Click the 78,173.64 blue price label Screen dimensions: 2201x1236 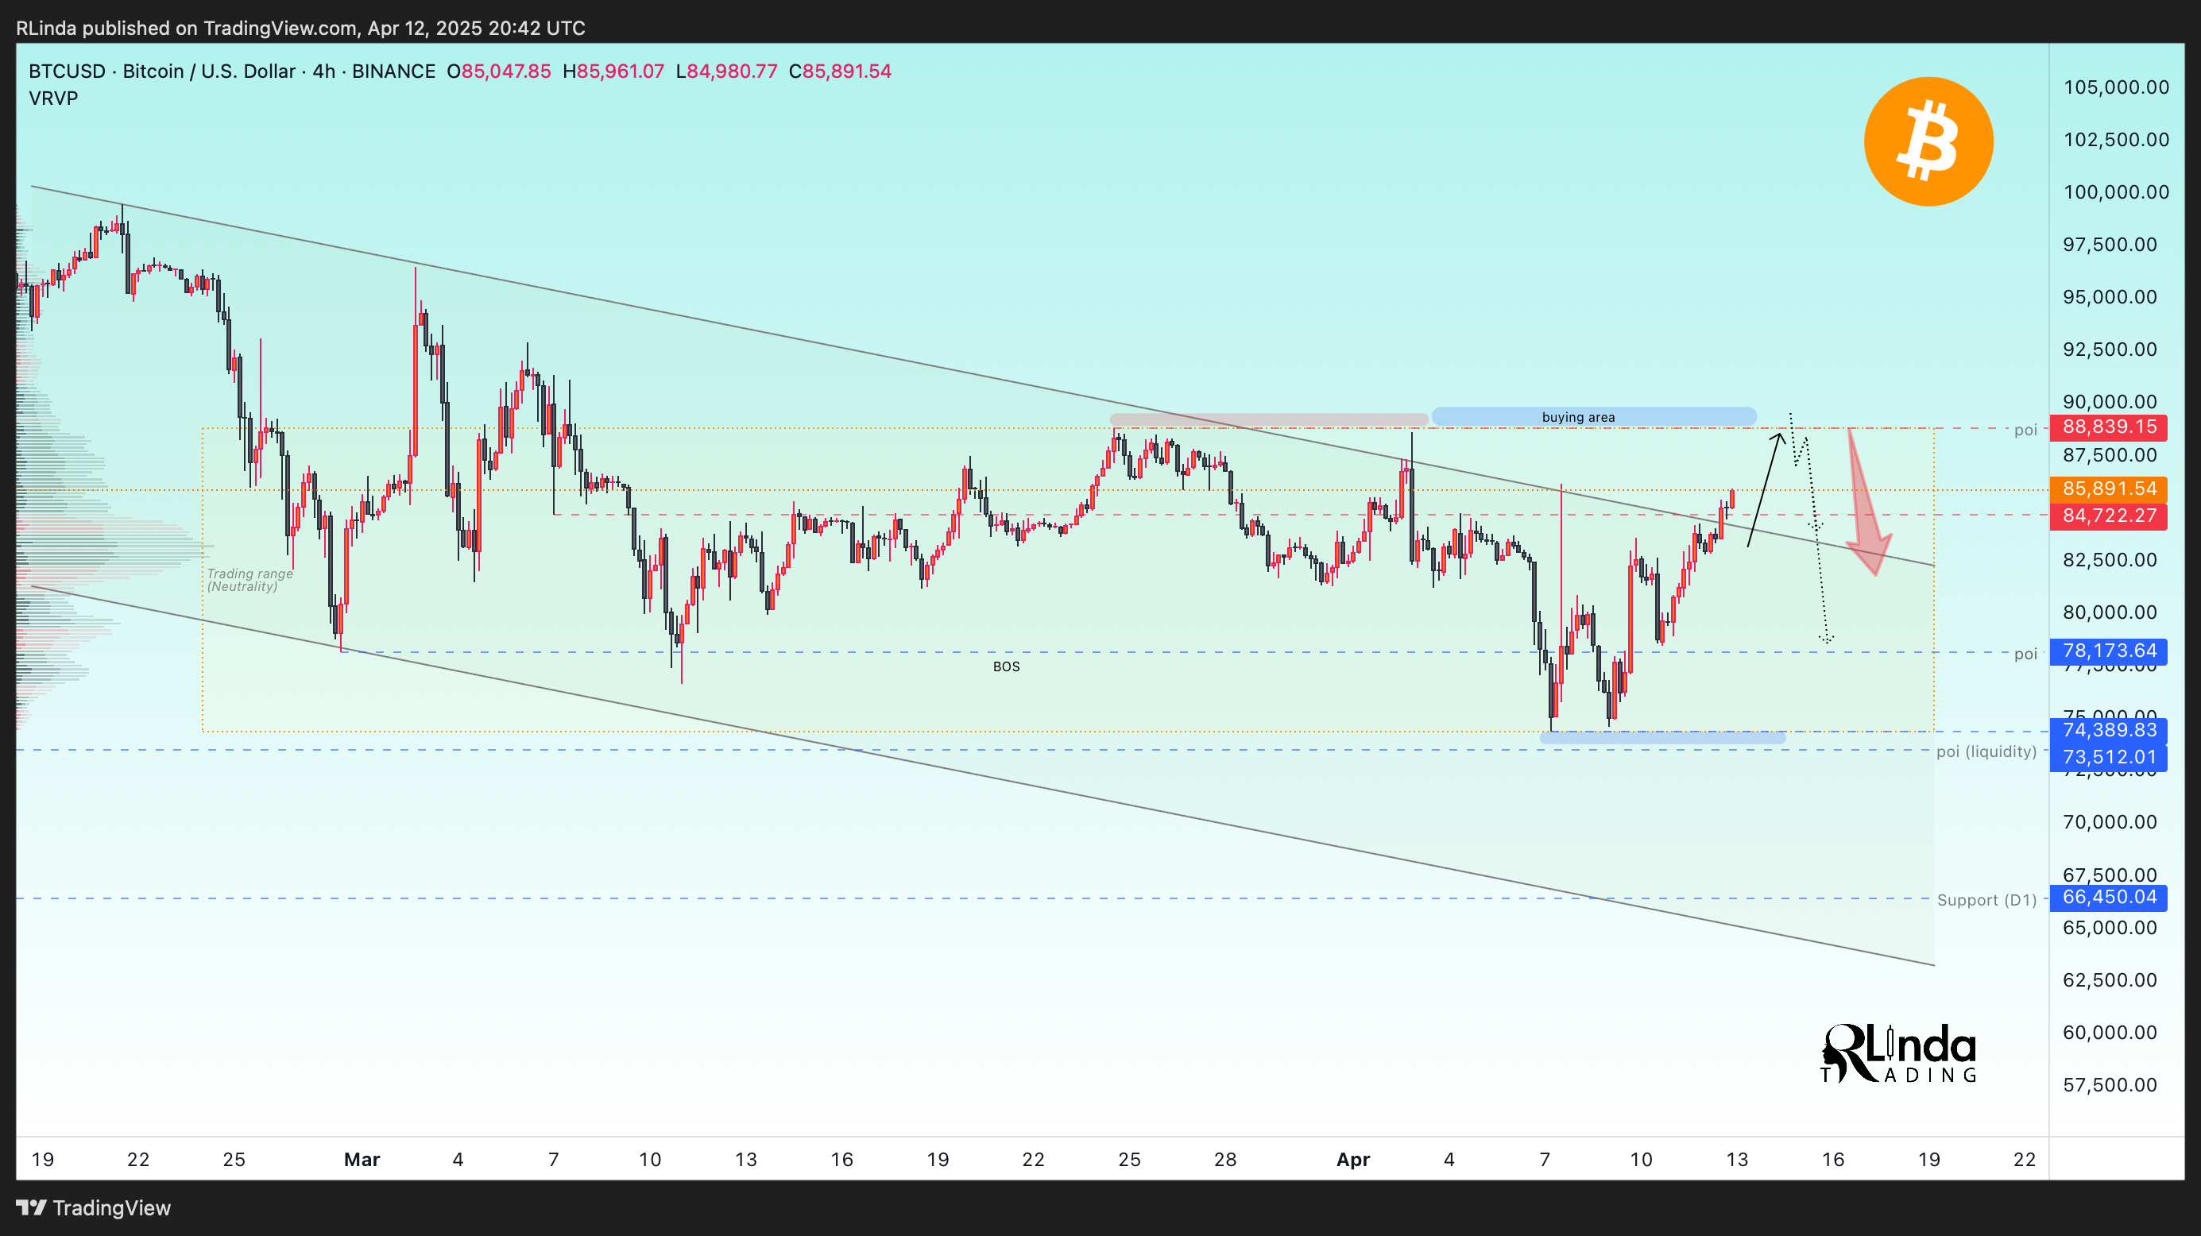coord(2108,651)
